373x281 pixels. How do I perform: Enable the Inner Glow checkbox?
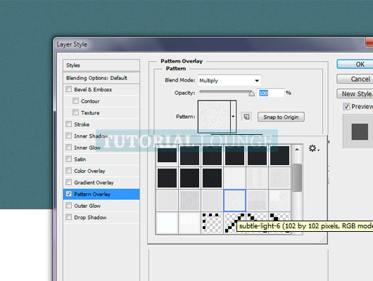69,148
